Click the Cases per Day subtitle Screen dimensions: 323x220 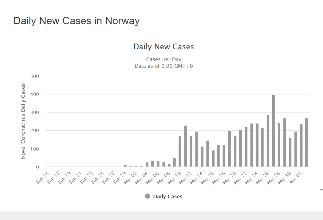tap(164, 59)
